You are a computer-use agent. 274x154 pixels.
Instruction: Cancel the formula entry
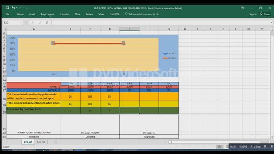33,22
